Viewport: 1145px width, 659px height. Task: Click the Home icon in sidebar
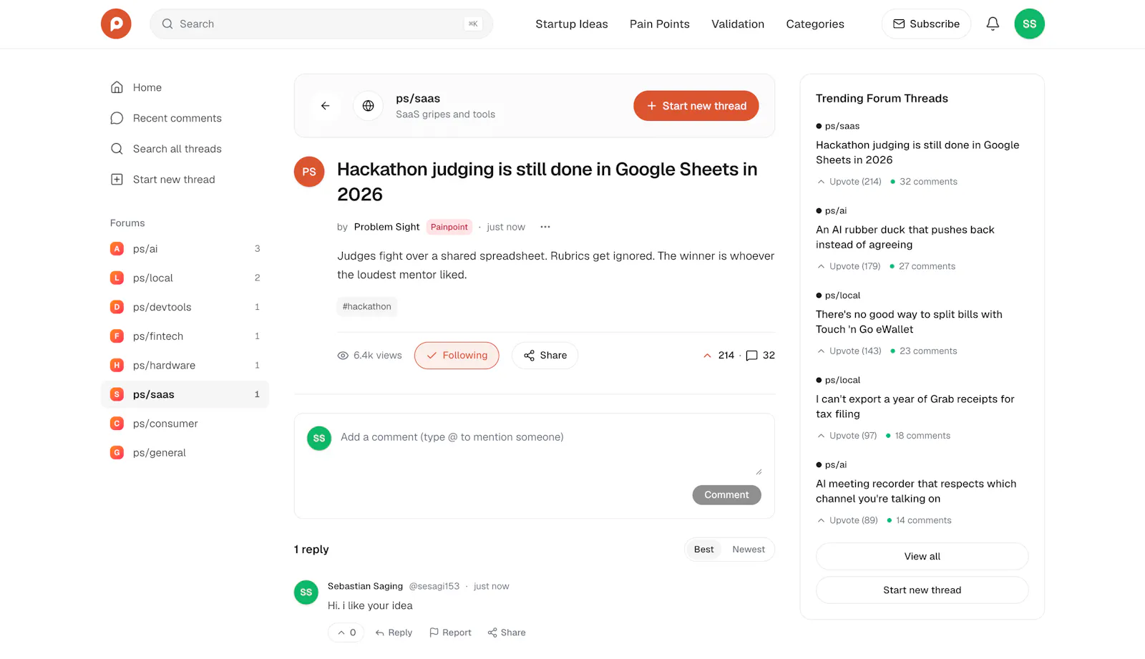[x=117, y=87]
